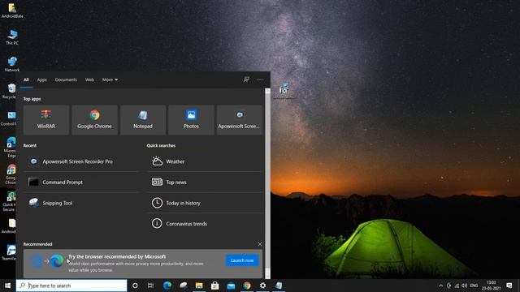This screenshot has width=520, height=292.
Task: Switch to the All search tab
Action: coord(26,79)
